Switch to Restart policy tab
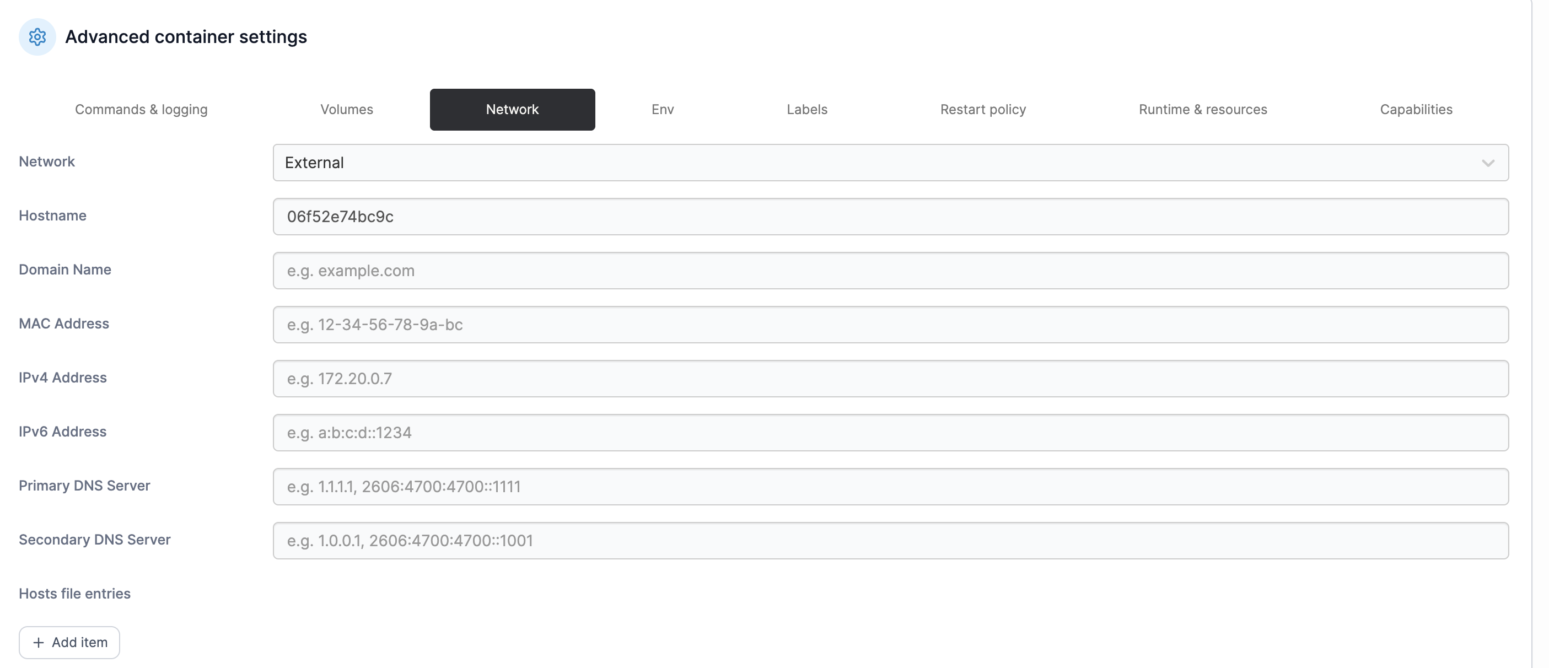Image resolution: width=1549 pixels, height=668 pixels. click(983, 110)
